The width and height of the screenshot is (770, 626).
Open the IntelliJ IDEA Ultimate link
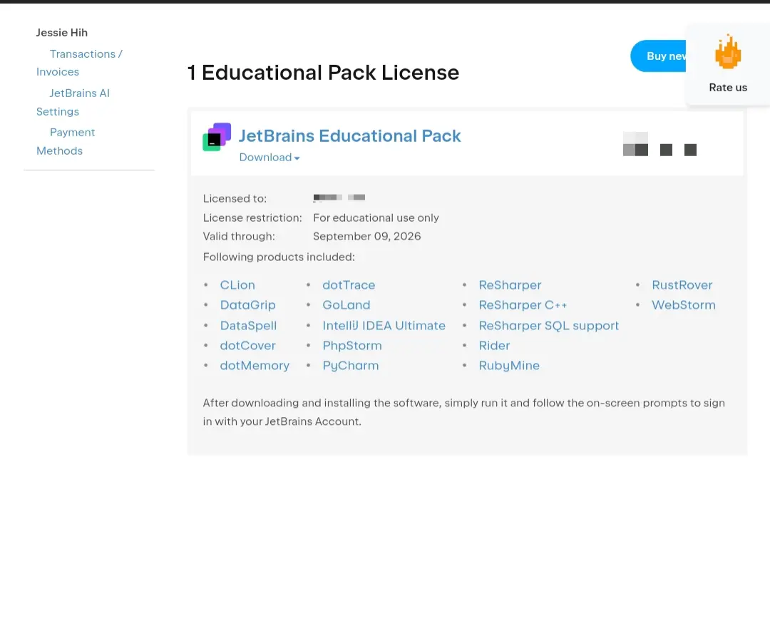coord(384,326)
